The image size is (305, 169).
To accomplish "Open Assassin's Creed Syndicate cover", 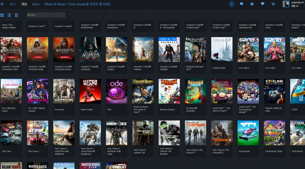I will point(90,50).
